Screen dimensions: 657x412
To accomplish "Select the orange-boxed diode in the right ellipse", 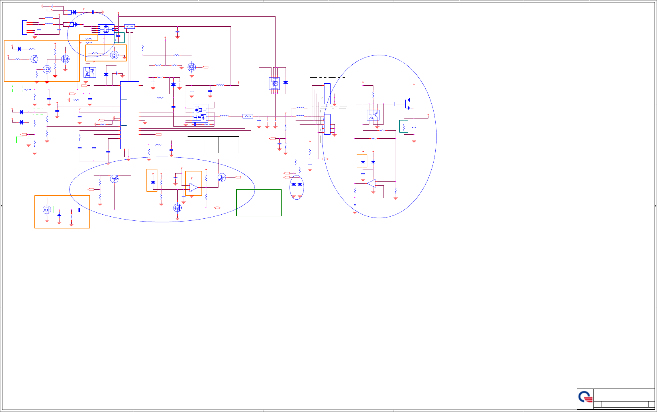I will point(363,162).
